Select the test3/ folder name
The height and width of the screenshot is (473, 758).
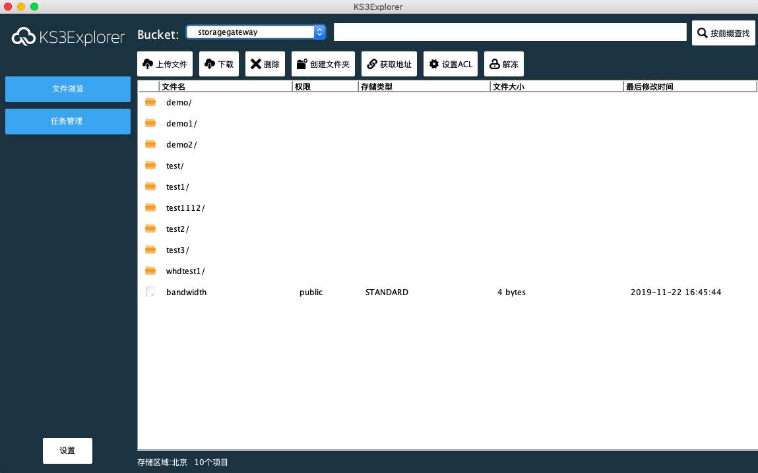(177, 250)
